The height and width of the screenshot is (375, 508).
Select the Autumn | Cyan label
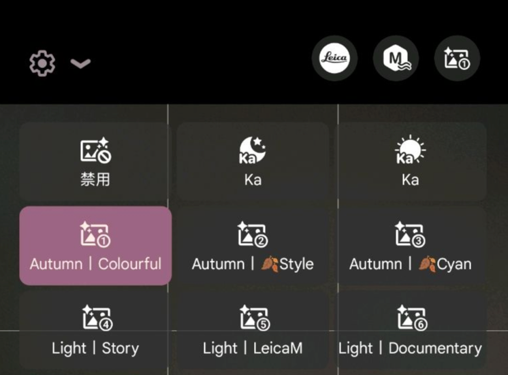(x=411, y=264)
